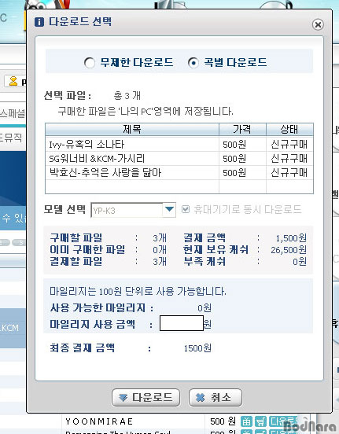Click the YP-K3 model combo box
339x434 pixels.
click(x=133, y=210)
